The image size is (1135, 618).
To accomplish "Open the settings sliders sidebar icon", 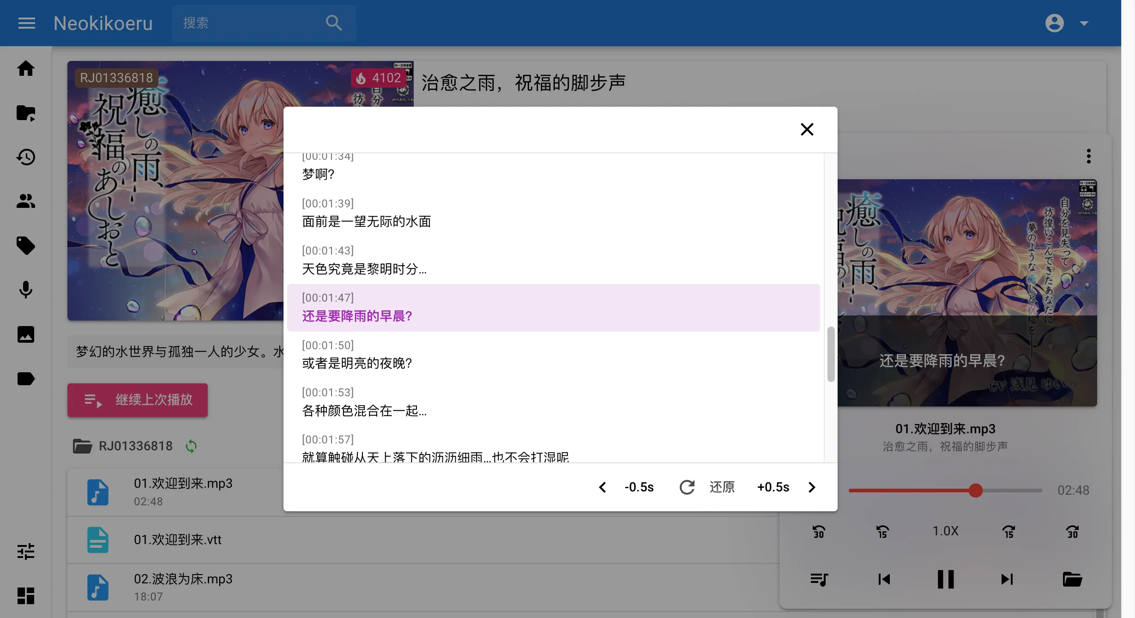I will [26, 551].
